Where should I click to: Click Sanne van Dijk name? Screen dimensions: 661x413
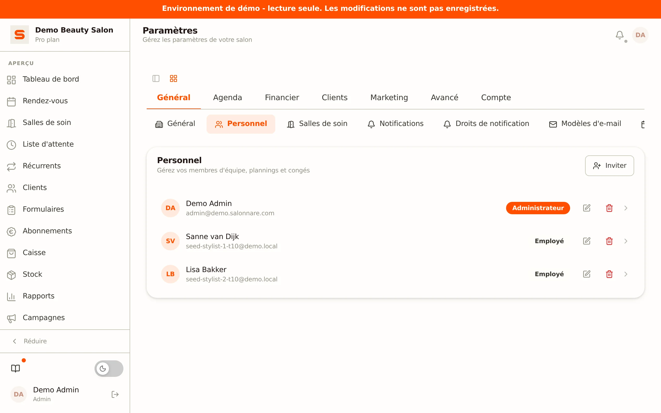(212, 236)
